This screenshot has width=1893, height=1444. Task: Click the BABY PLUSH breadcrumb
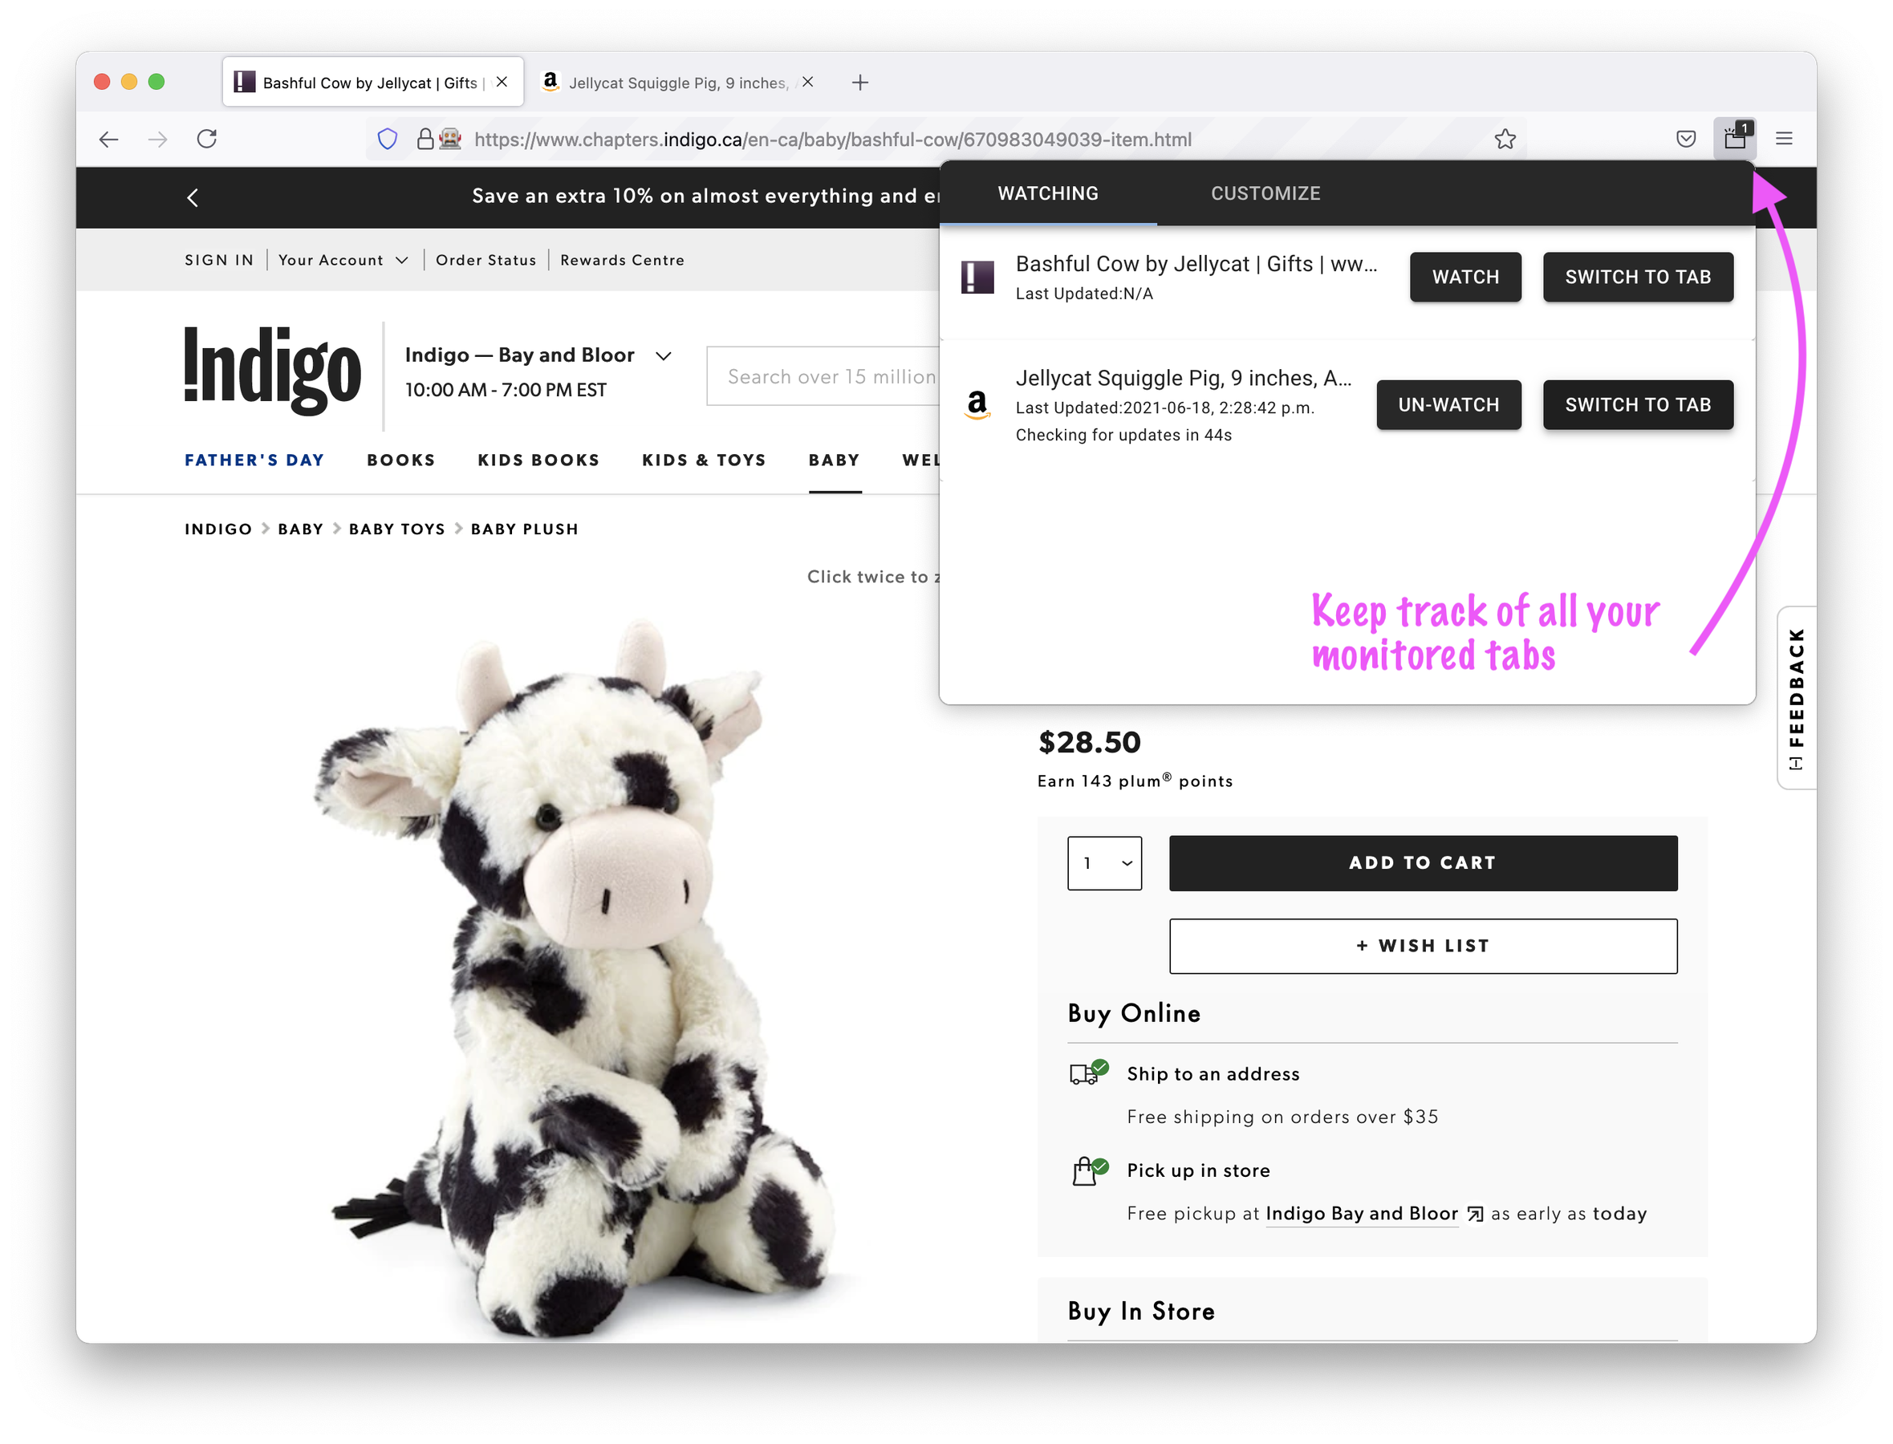coord(524,529)
